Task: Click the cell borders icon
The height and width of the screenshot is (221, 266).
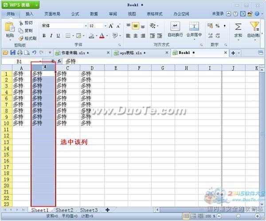Action: coord(68,36)
